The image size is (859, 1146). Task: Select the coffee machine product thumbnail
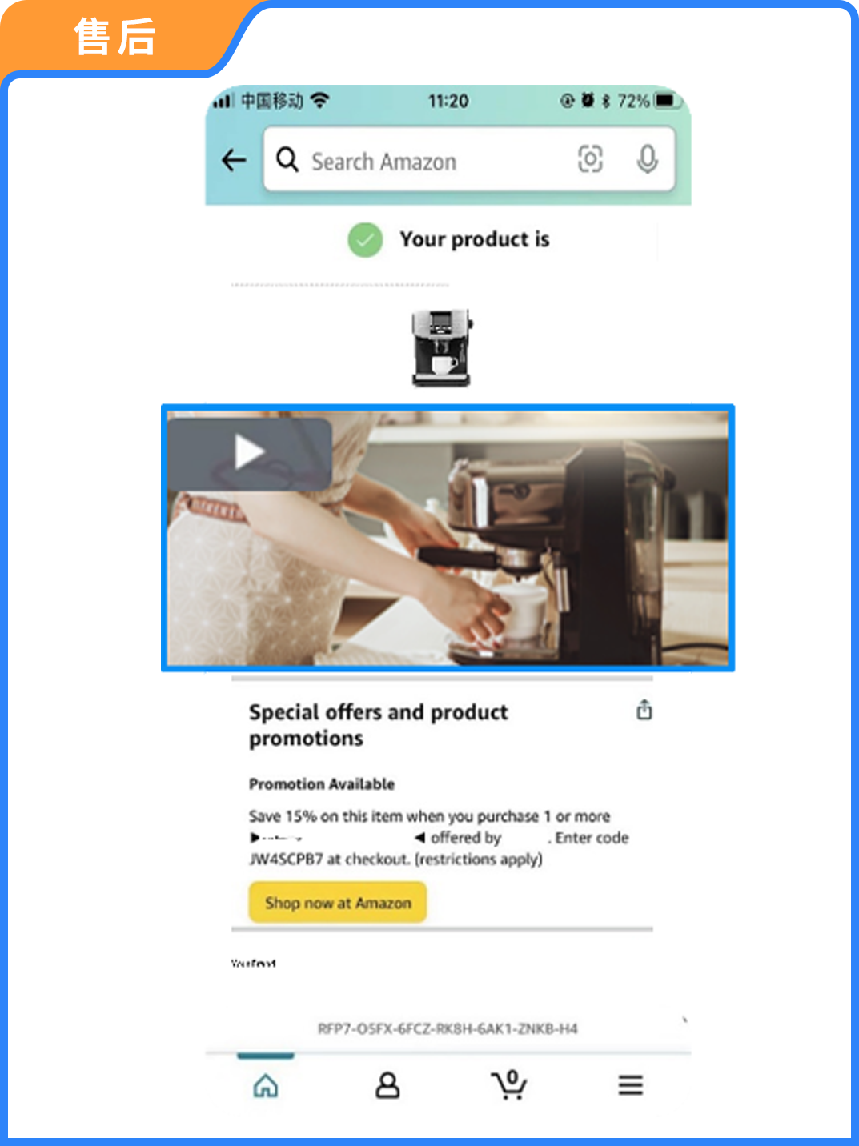(442, 347)
